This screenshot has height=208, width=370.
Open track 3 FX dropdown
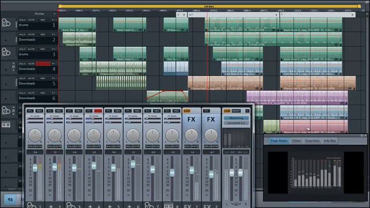click(x=54, y=49)
